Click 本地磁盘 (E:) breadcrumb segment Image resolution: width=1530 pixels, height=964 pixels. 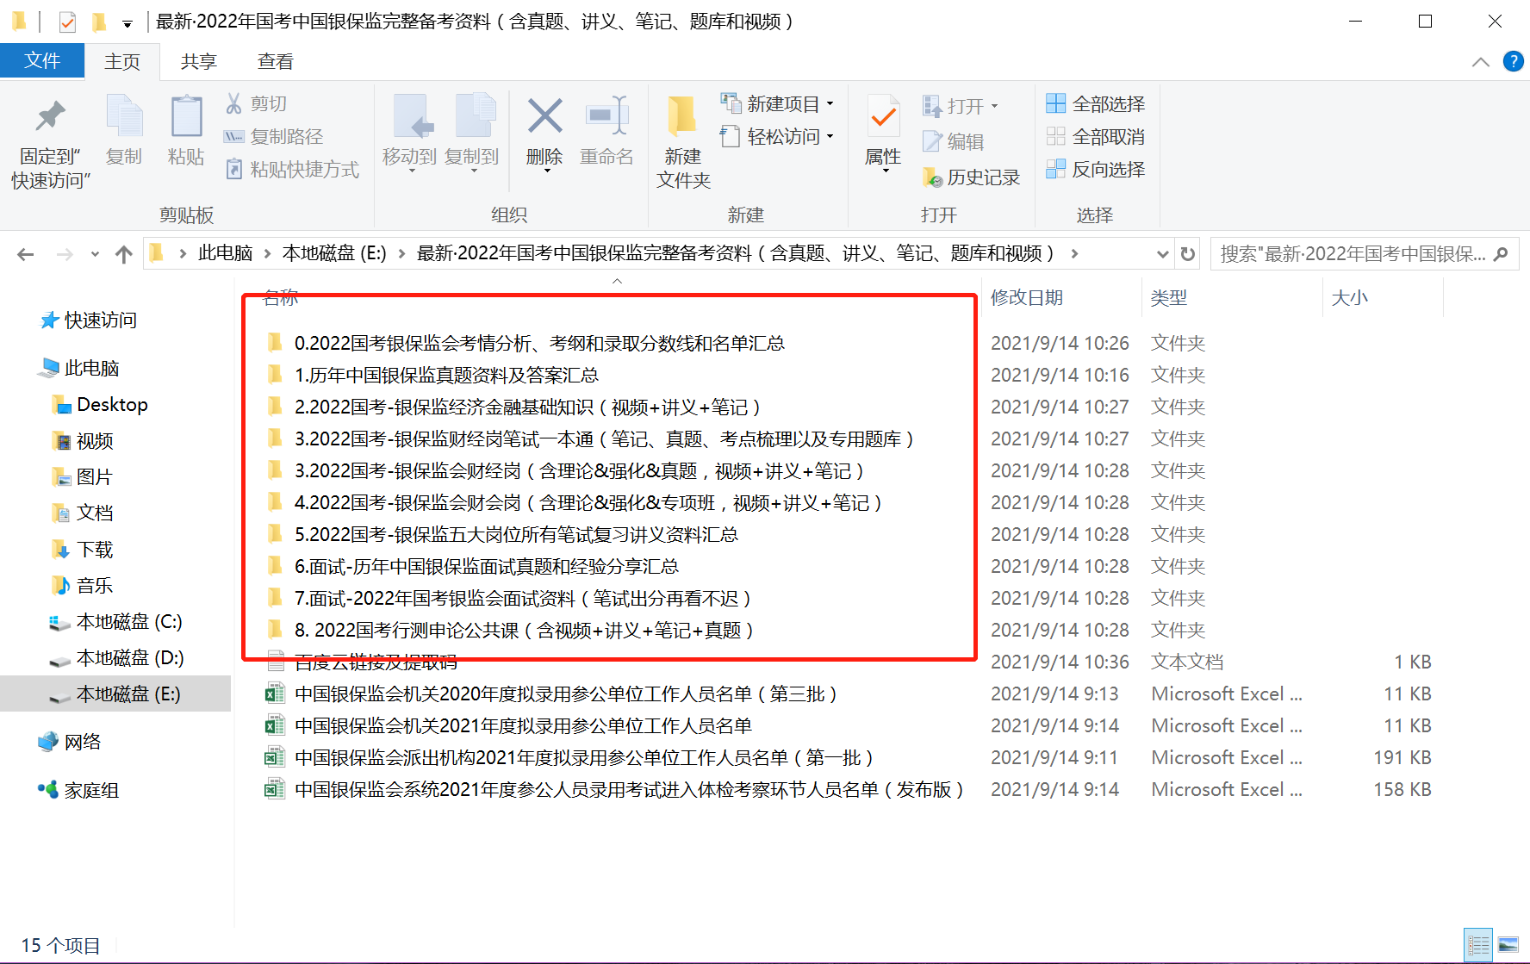pos(334,253)
